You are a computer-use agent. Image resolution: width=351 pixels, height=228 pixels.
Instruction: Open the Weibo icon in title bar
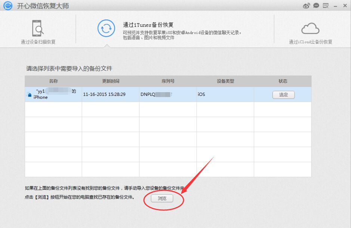point(307,6)
